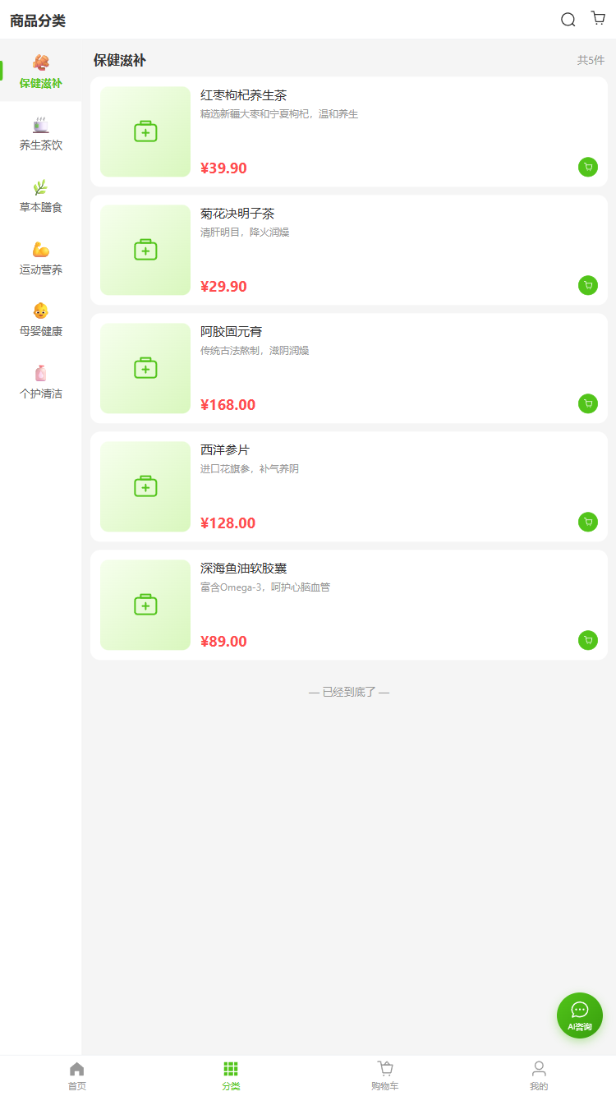This screenshot has height=1096, width=616.
Task: Switch to the 购物车 tab
Action: click(384, 1075)
